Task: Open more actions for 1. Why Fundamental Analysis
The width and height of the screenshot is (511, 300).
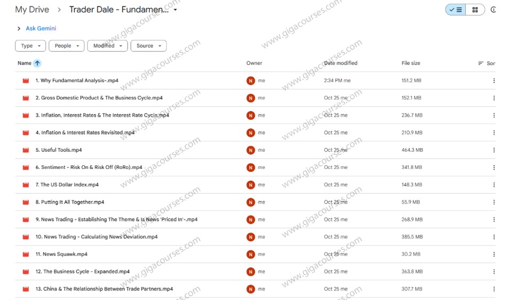Action: tap(493, 81)
